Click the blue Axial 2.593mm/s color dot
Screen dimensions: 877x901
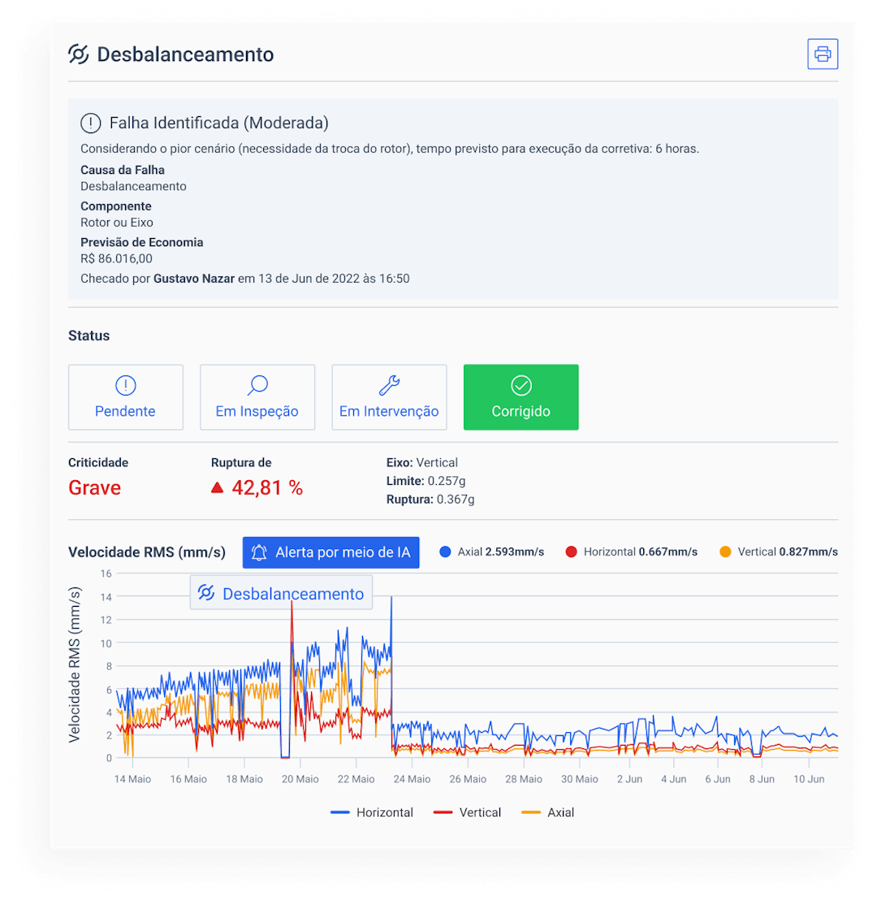coord(445,552)
